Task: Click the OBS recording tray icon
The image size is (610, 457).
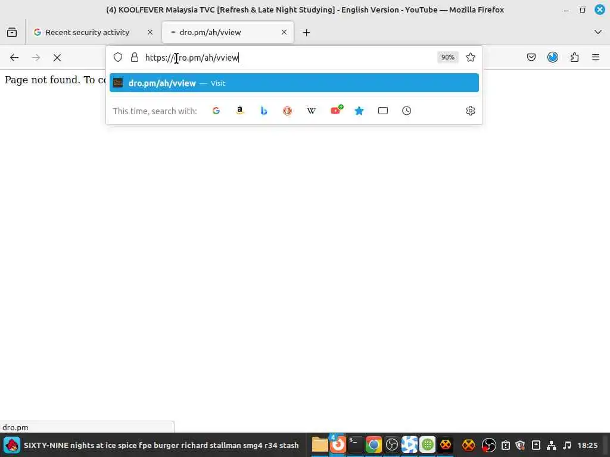Action: [488, 445]
